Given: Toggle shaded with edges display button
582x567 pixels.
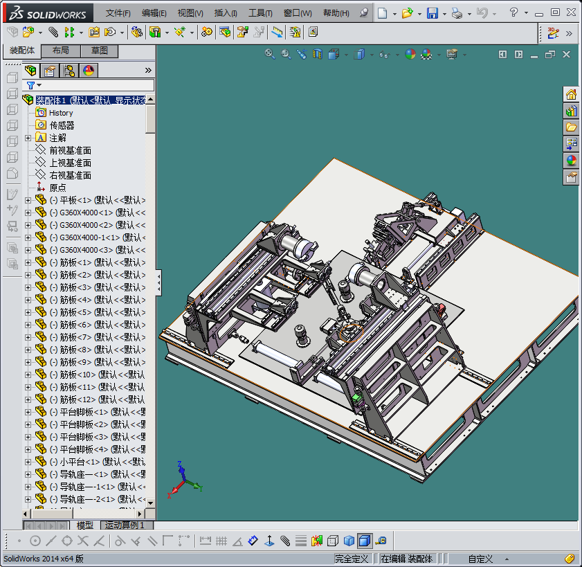Looking at the screenshot, I should (364, 541).
